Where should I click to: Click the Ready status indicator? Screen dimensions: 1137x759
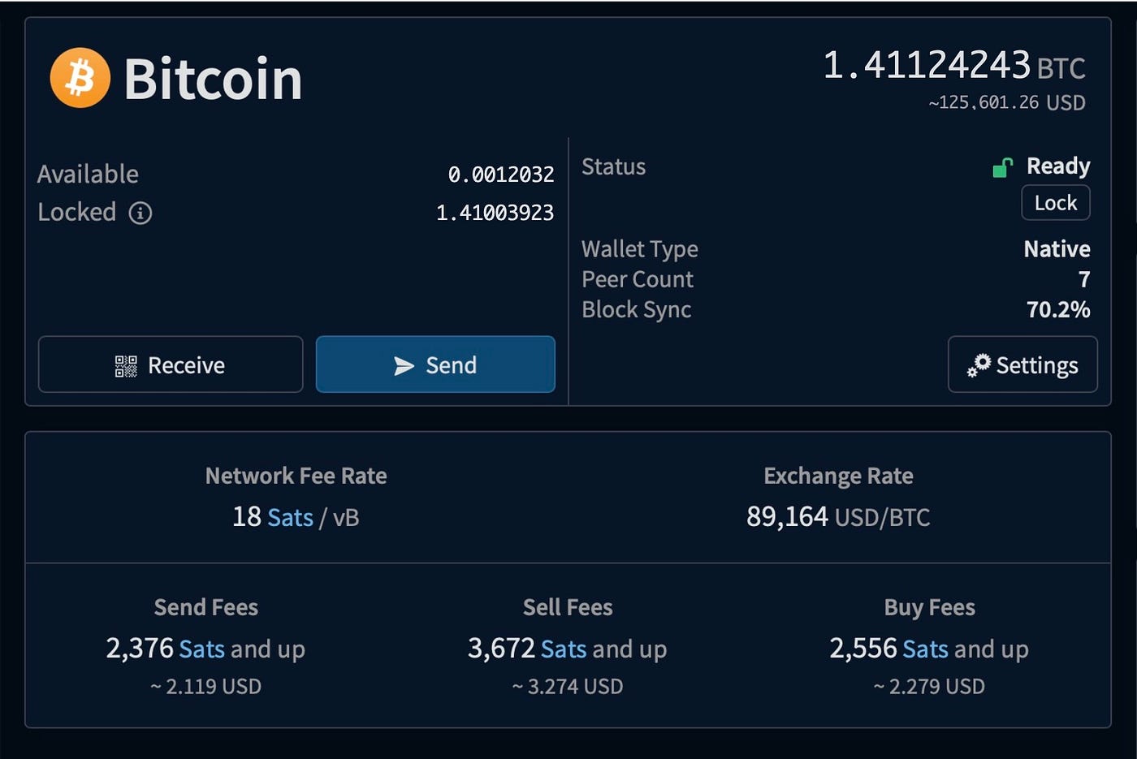[x=1057, y=166]
